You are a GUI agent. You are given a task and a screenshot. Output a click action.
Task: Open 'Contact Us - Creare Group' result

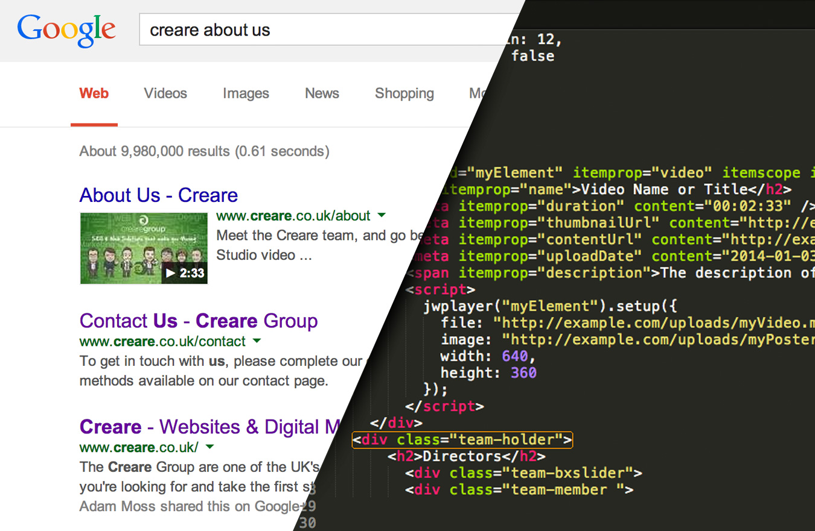(199, 321)
